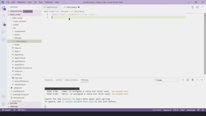Expand the node_modules folder
Image resolution: width=206 pixels, height=116 pixels.
pos(24,21)
